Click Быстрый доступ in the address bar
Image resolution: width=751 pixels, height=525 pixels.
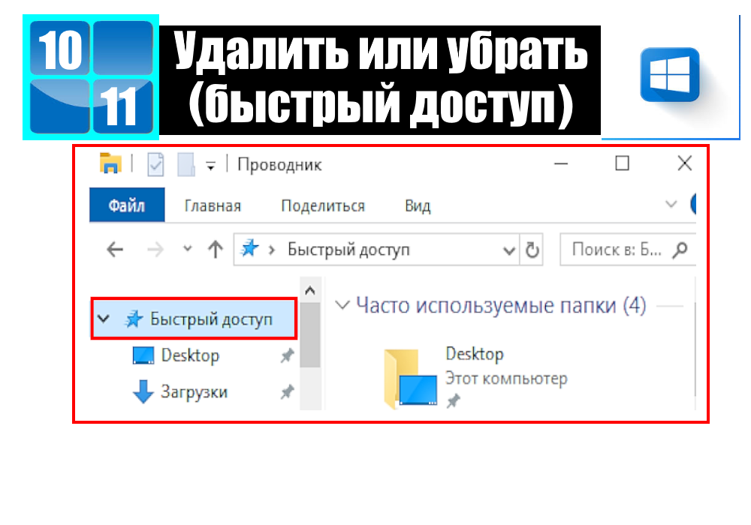[348, 250]
